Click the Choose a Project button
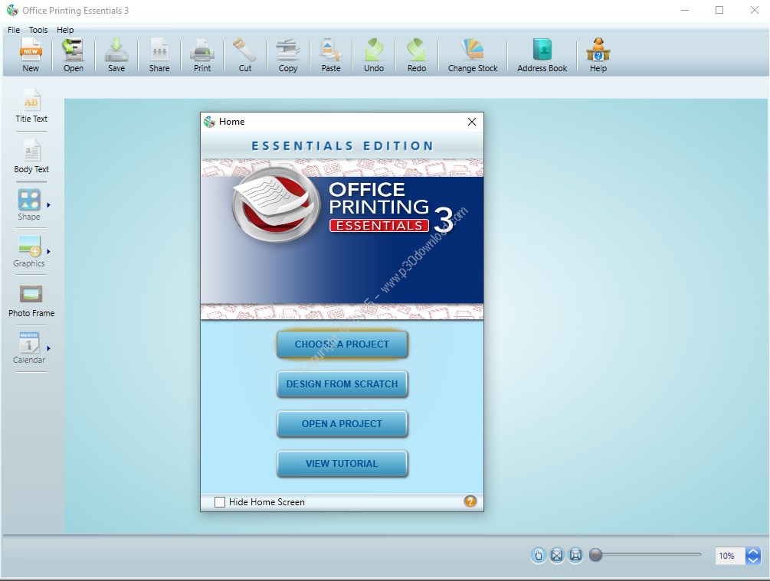 342,344
